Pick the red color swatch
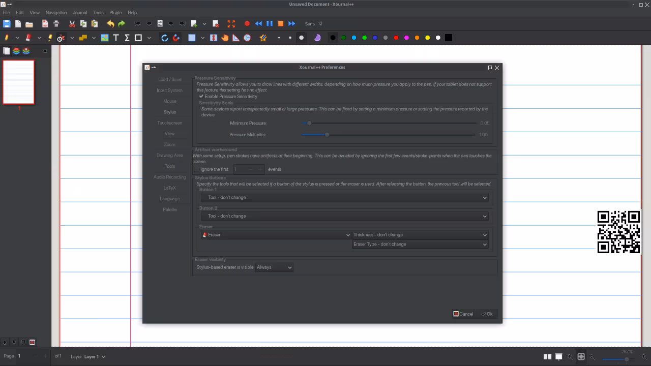 pyautogui.click(x=396, y=38)
